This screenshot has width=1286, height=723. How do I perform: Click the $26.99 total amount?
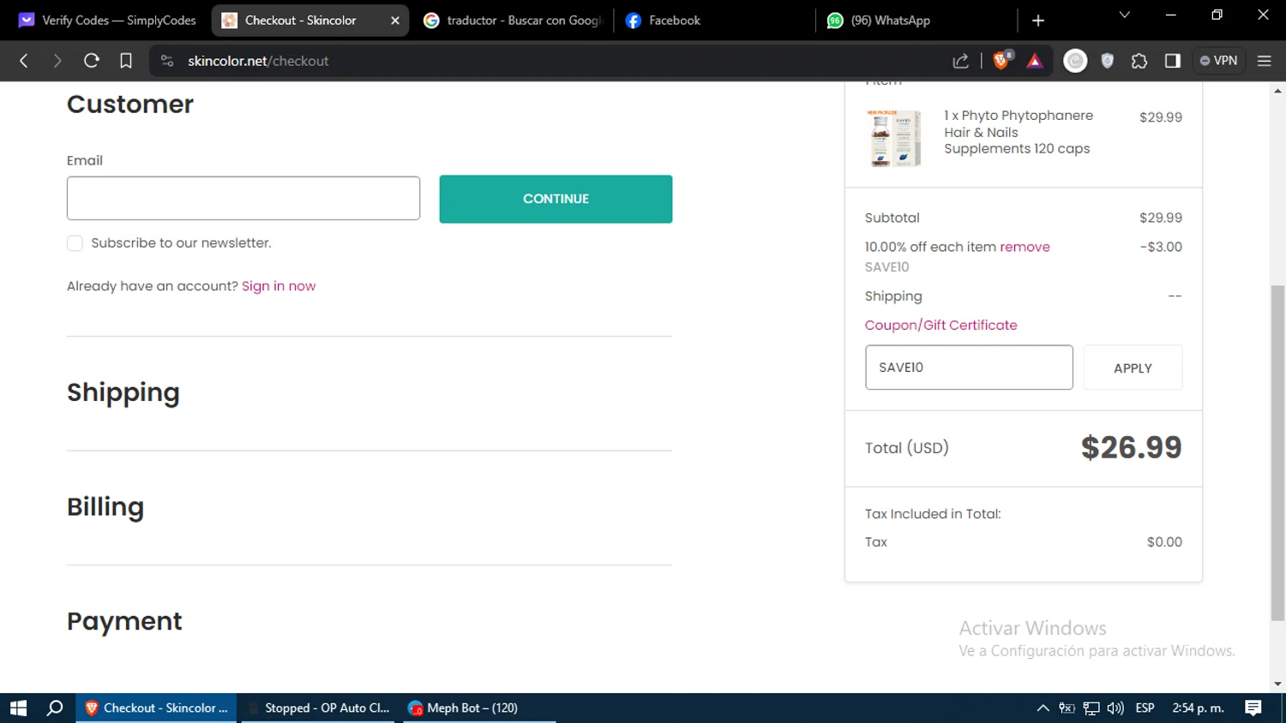1131,447
